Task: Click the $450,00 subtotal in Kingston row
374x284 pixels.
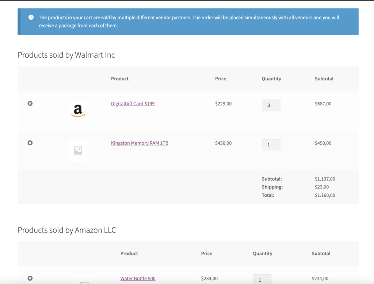Action: coord(323,143)
